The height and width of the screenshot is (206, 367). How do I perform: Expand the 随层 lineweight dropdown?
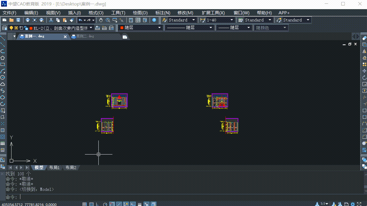point(249,28)
